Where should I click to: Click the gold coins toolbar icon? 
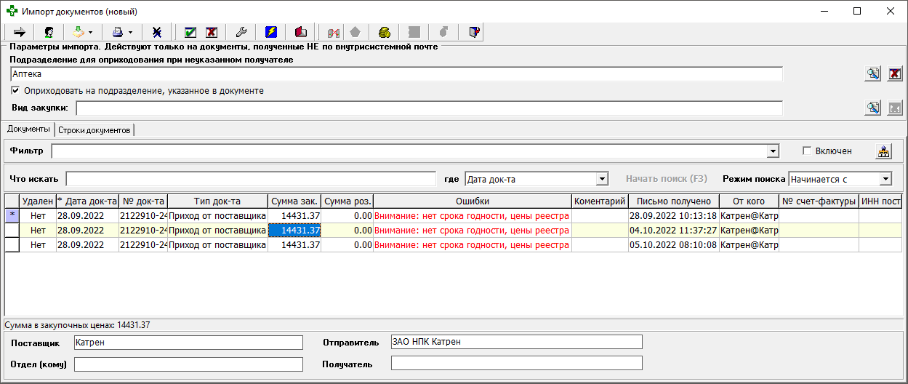[385, 32]
